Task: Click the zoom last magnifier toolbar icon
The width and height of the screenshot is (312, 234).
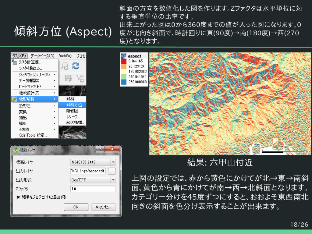Action: [x=65, y=66]
